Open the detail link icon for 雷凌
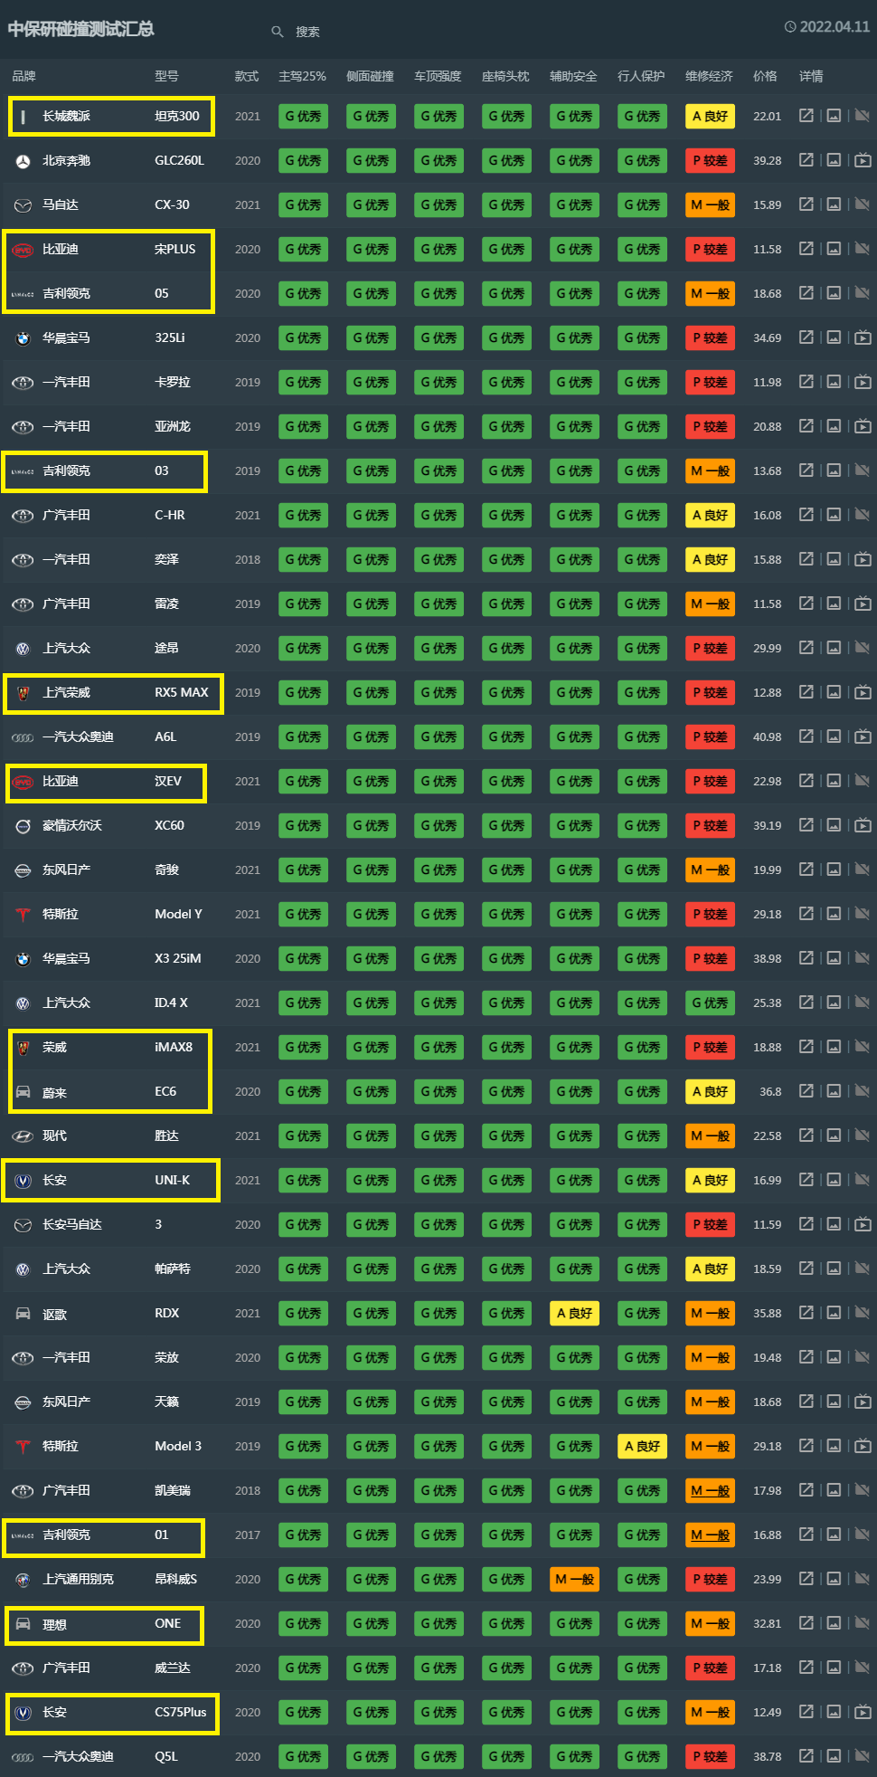This screenshot has width=877, height=1777. [x=806, y=603]
